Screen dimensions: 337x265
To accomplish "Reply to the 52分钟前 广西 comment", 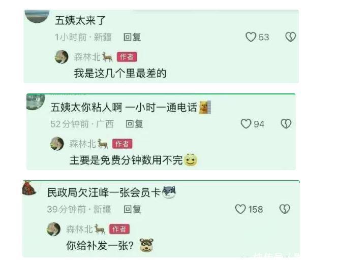I will tap(134, 124).
